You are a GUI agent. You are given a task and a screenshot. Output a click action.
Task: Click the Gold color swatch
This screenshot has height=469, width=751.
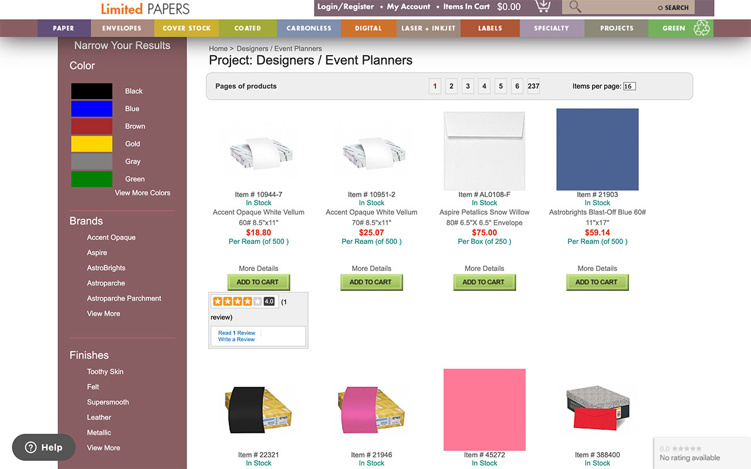point(92,144)
